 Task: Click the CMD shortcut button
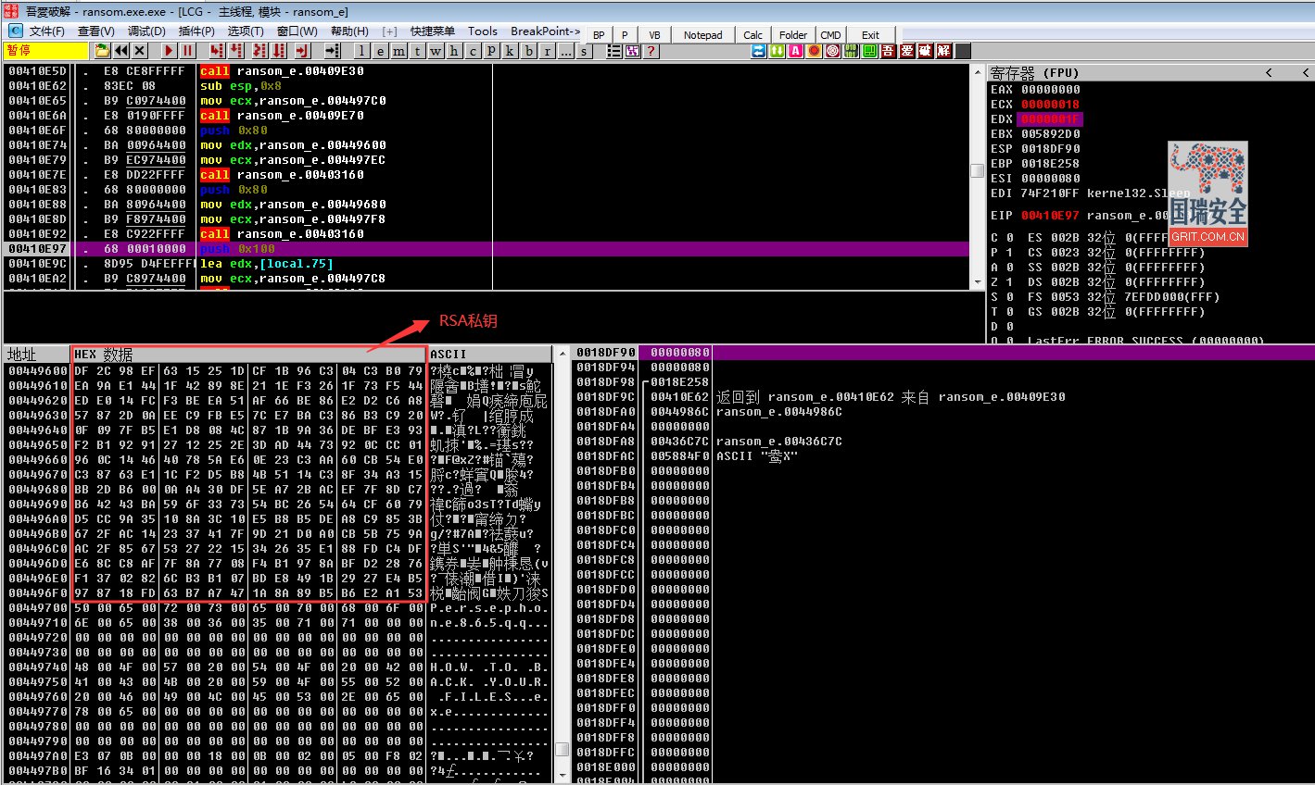click(x=830, y=34)
